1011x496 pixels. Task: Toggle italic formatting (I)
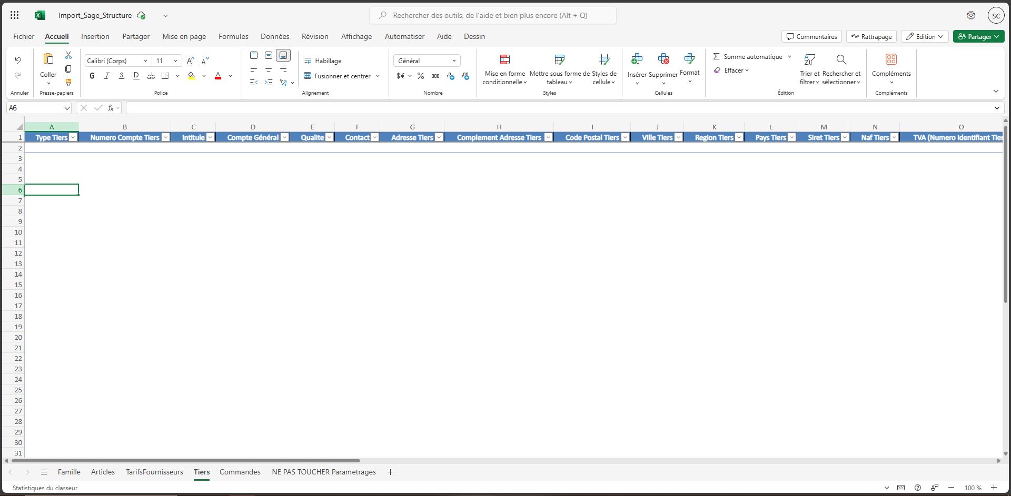coord(107,76)
